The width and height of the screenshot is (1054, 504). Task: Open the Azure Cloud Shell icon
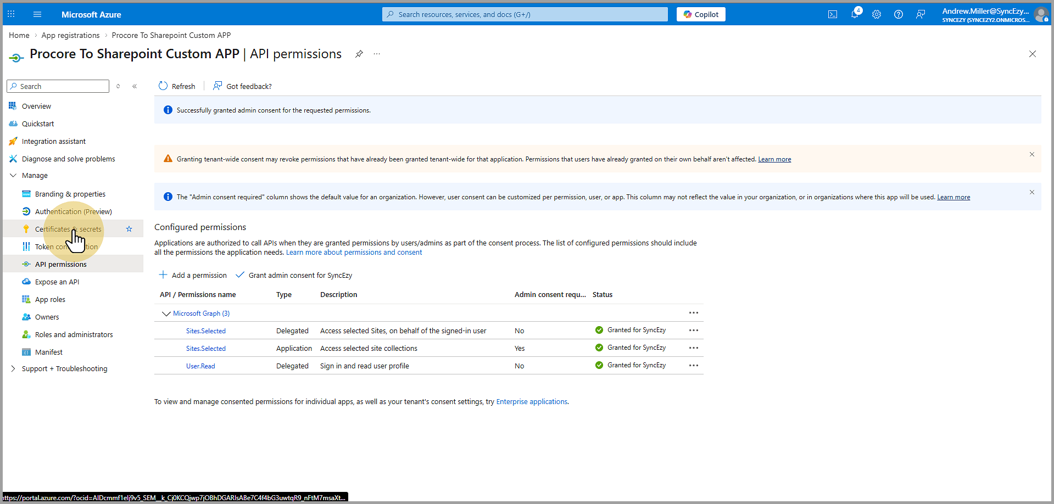(x=833, y=15)
